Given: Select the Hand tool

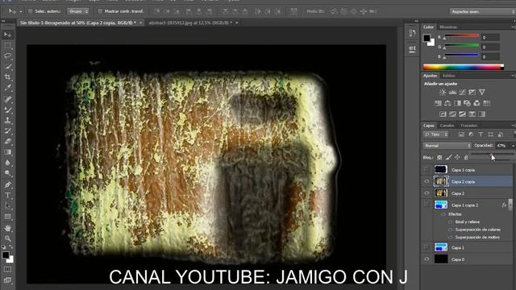Looking at the screenshot, I should (8, 228).
